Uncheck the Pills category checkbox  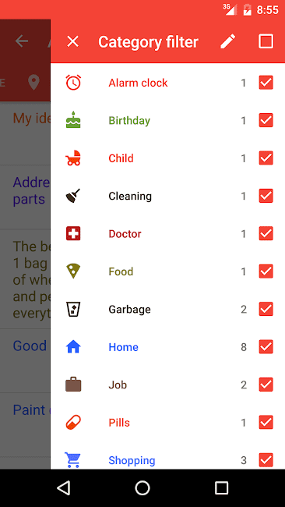coord(266,422)
